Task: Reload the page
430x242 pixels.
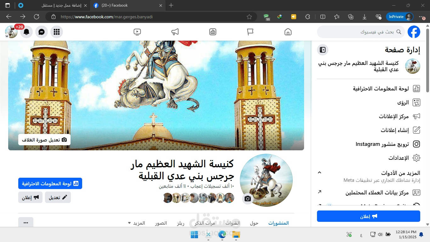Action: tap(37, 17)
